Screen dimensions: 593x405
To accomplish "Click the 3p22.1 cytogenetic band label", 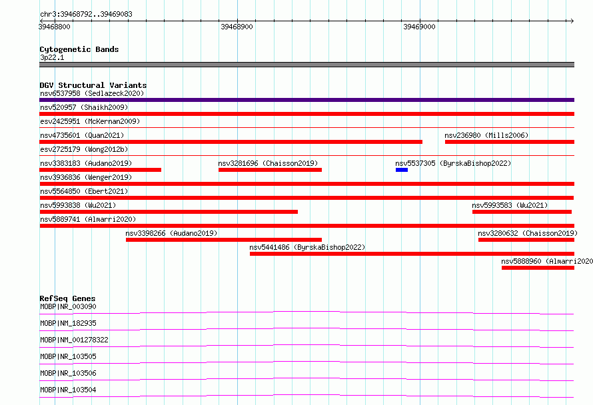I will (x=52, y=57).
